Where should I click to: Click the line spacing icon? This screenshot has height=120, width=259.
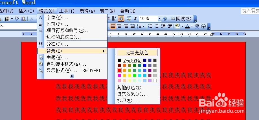click(x=139, y=26)
